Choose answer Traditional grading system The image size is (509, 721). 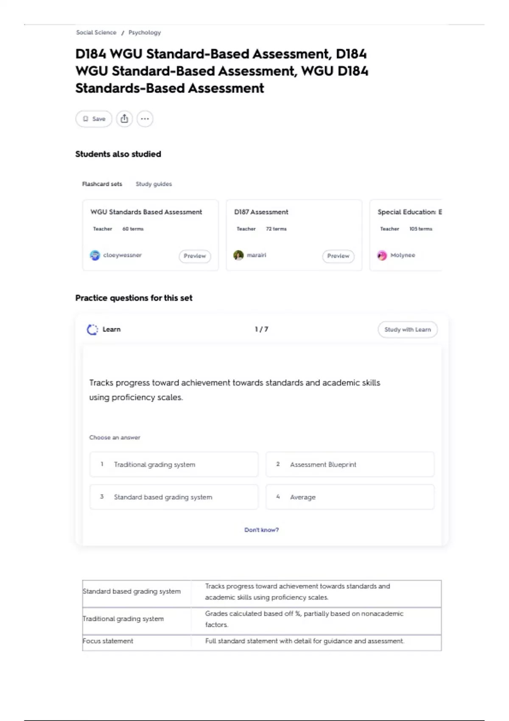point(174,464)
